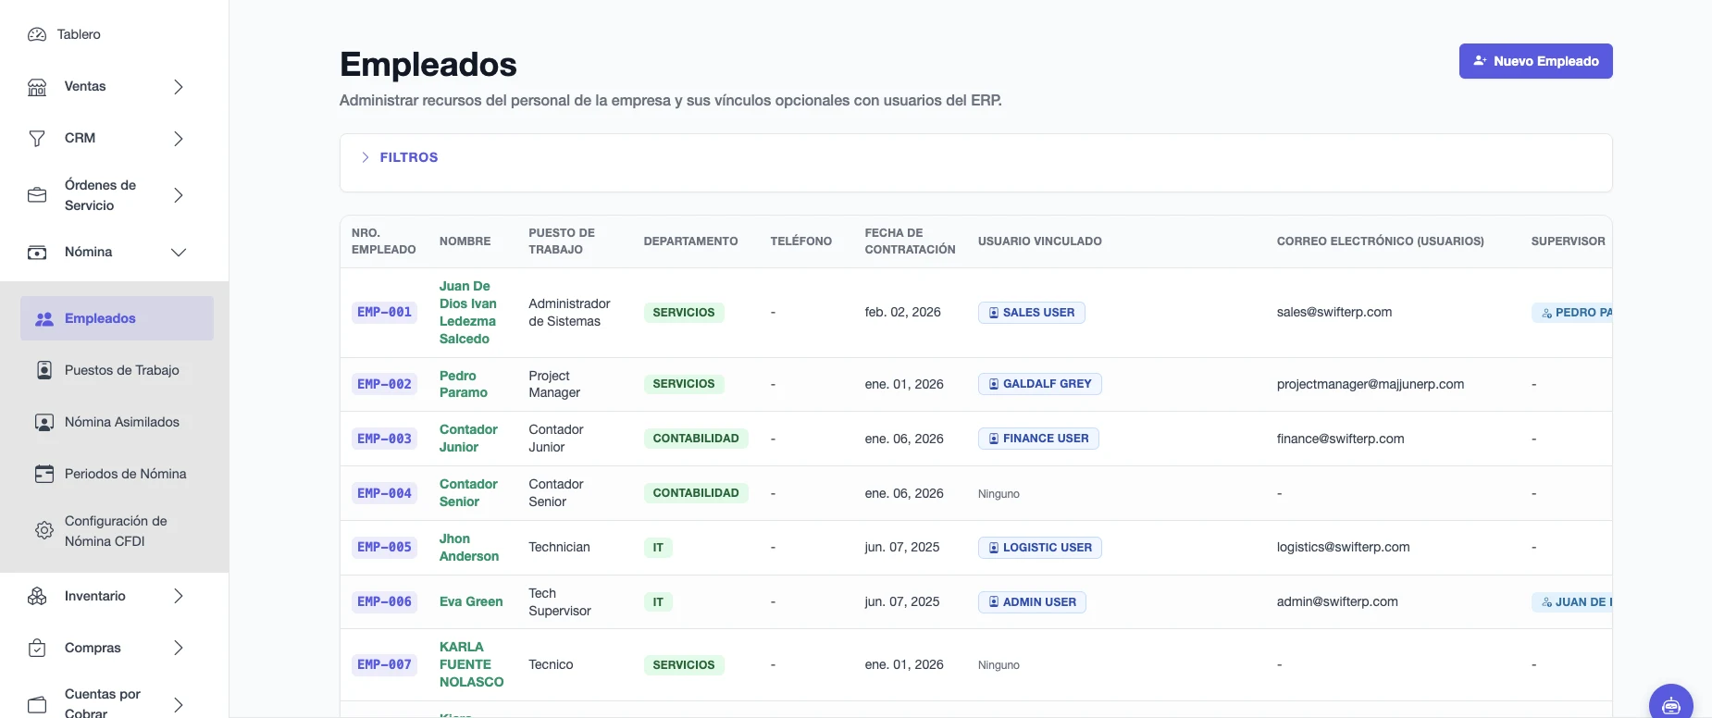Click the PEDRO PA supervisor badge
1712x718 pixels.
click(x=1572, y=313)
